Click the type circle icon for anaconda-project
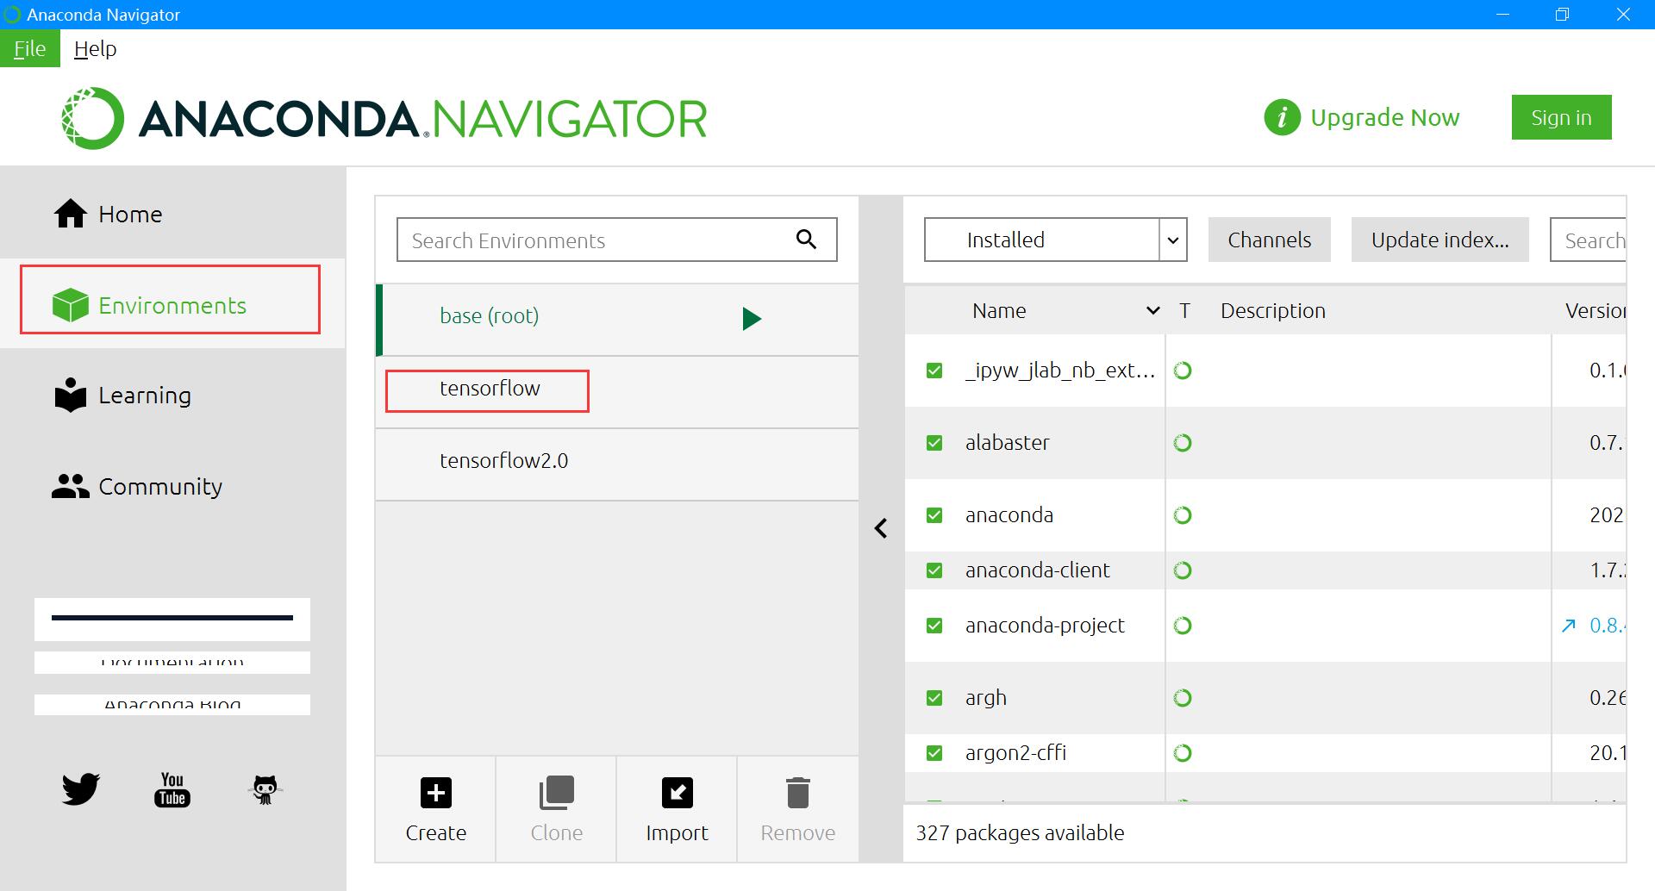Viewport: 1655px width, 891px height. 1183,626
